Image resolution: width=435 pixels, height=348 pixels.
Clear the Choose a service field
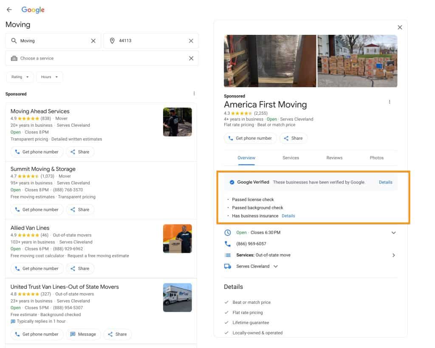click(x=191, y=58)
